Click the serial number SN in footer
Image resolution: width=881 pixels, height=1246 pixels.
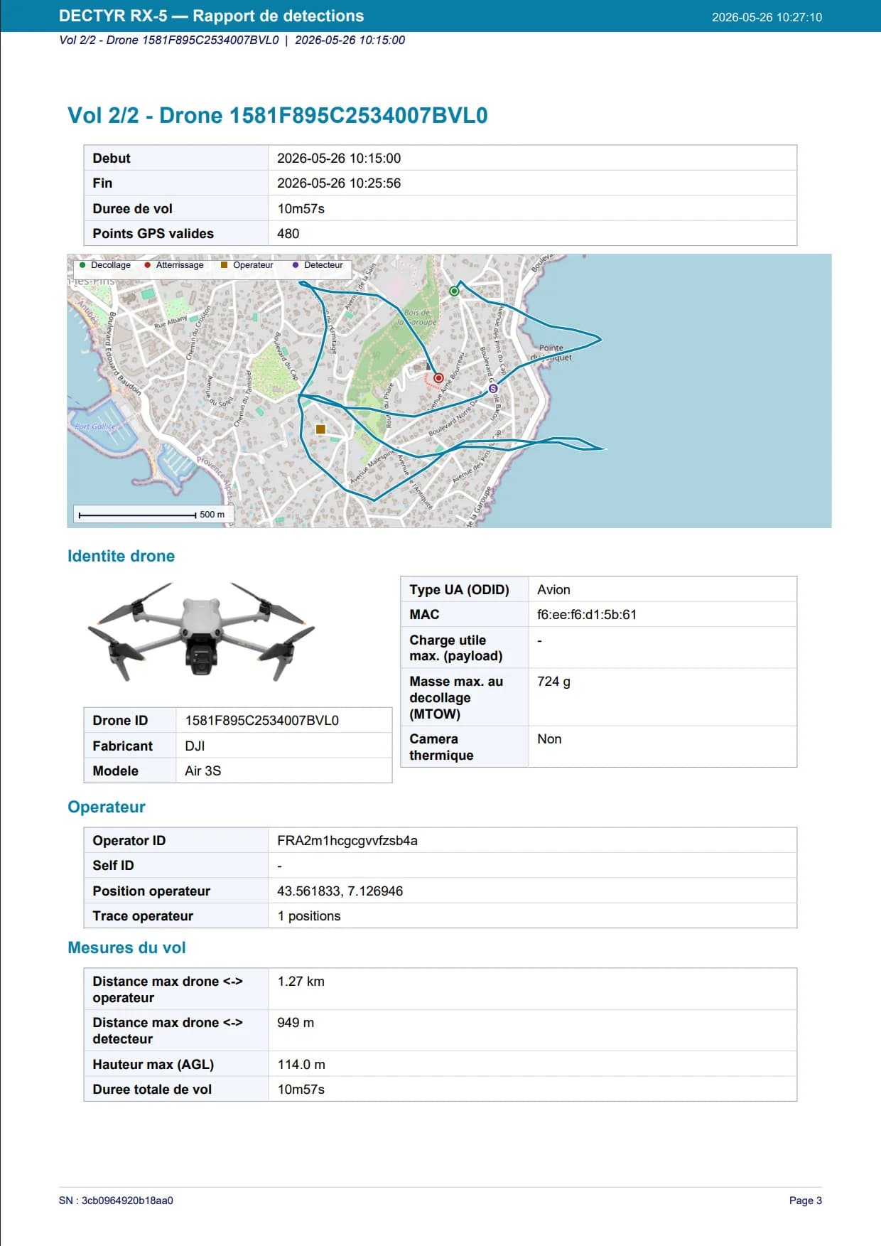[116, 1201]
